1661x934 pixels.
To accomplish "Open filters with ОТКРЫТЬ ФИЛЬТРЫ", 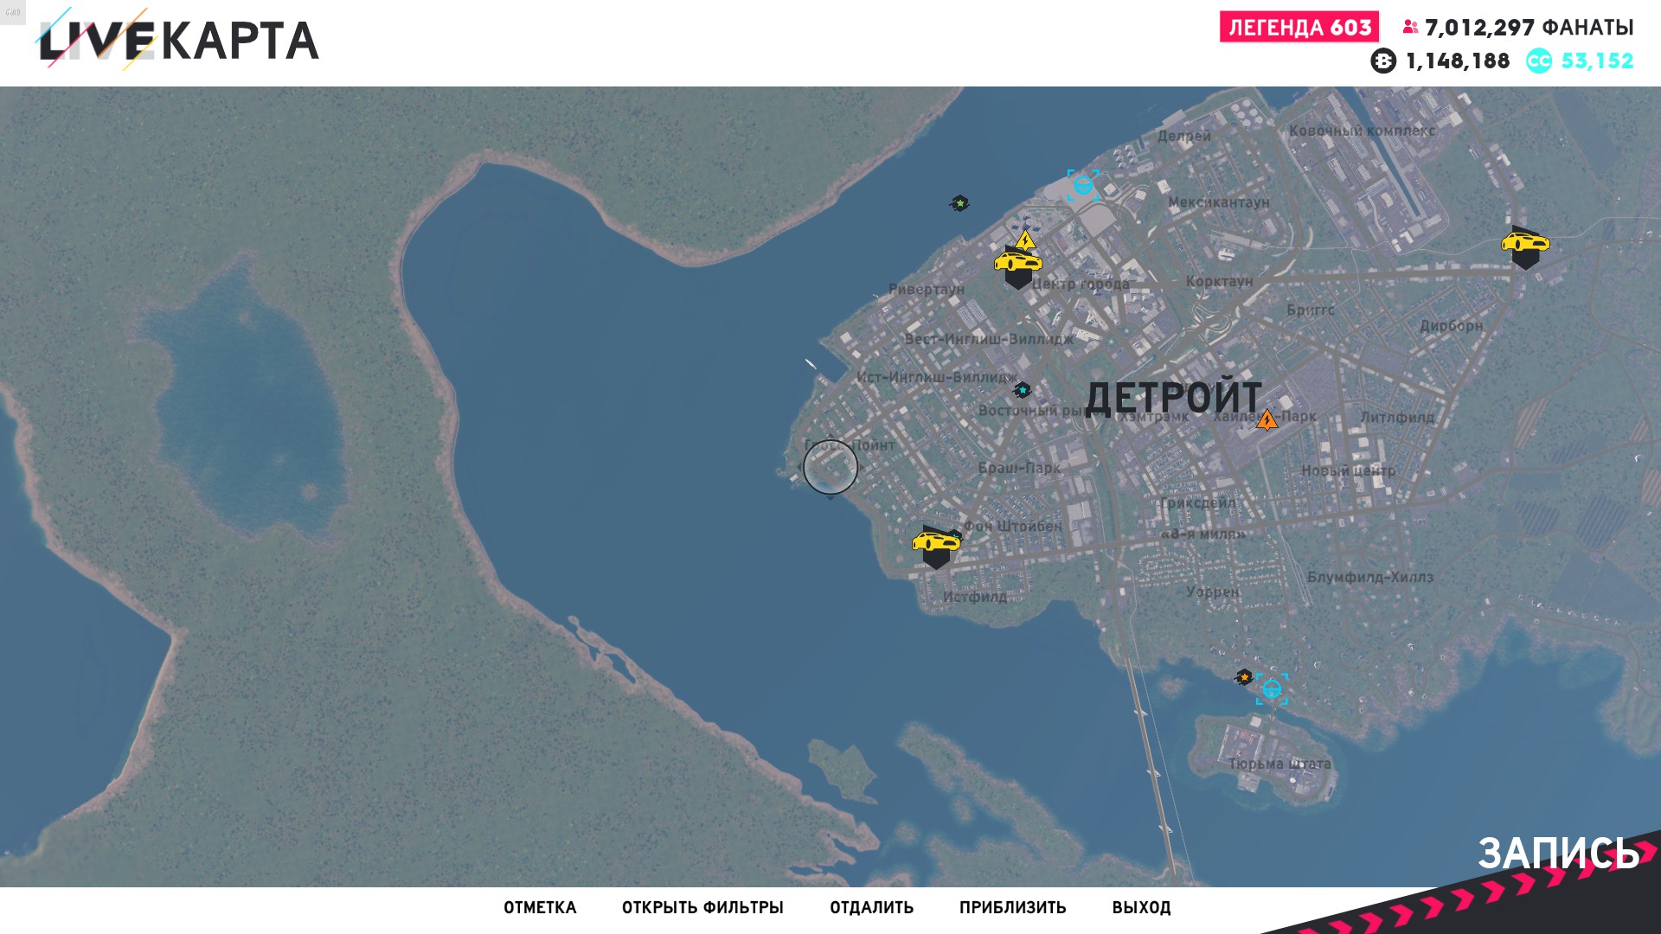I will click(x=702, y=908).
